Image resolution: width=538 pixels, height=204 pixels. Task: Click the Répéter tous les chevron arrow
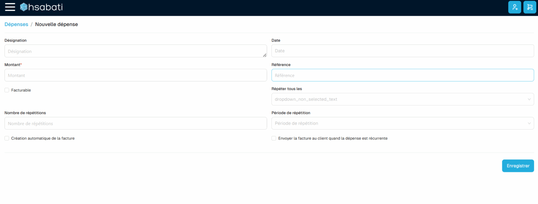point(529,100)
